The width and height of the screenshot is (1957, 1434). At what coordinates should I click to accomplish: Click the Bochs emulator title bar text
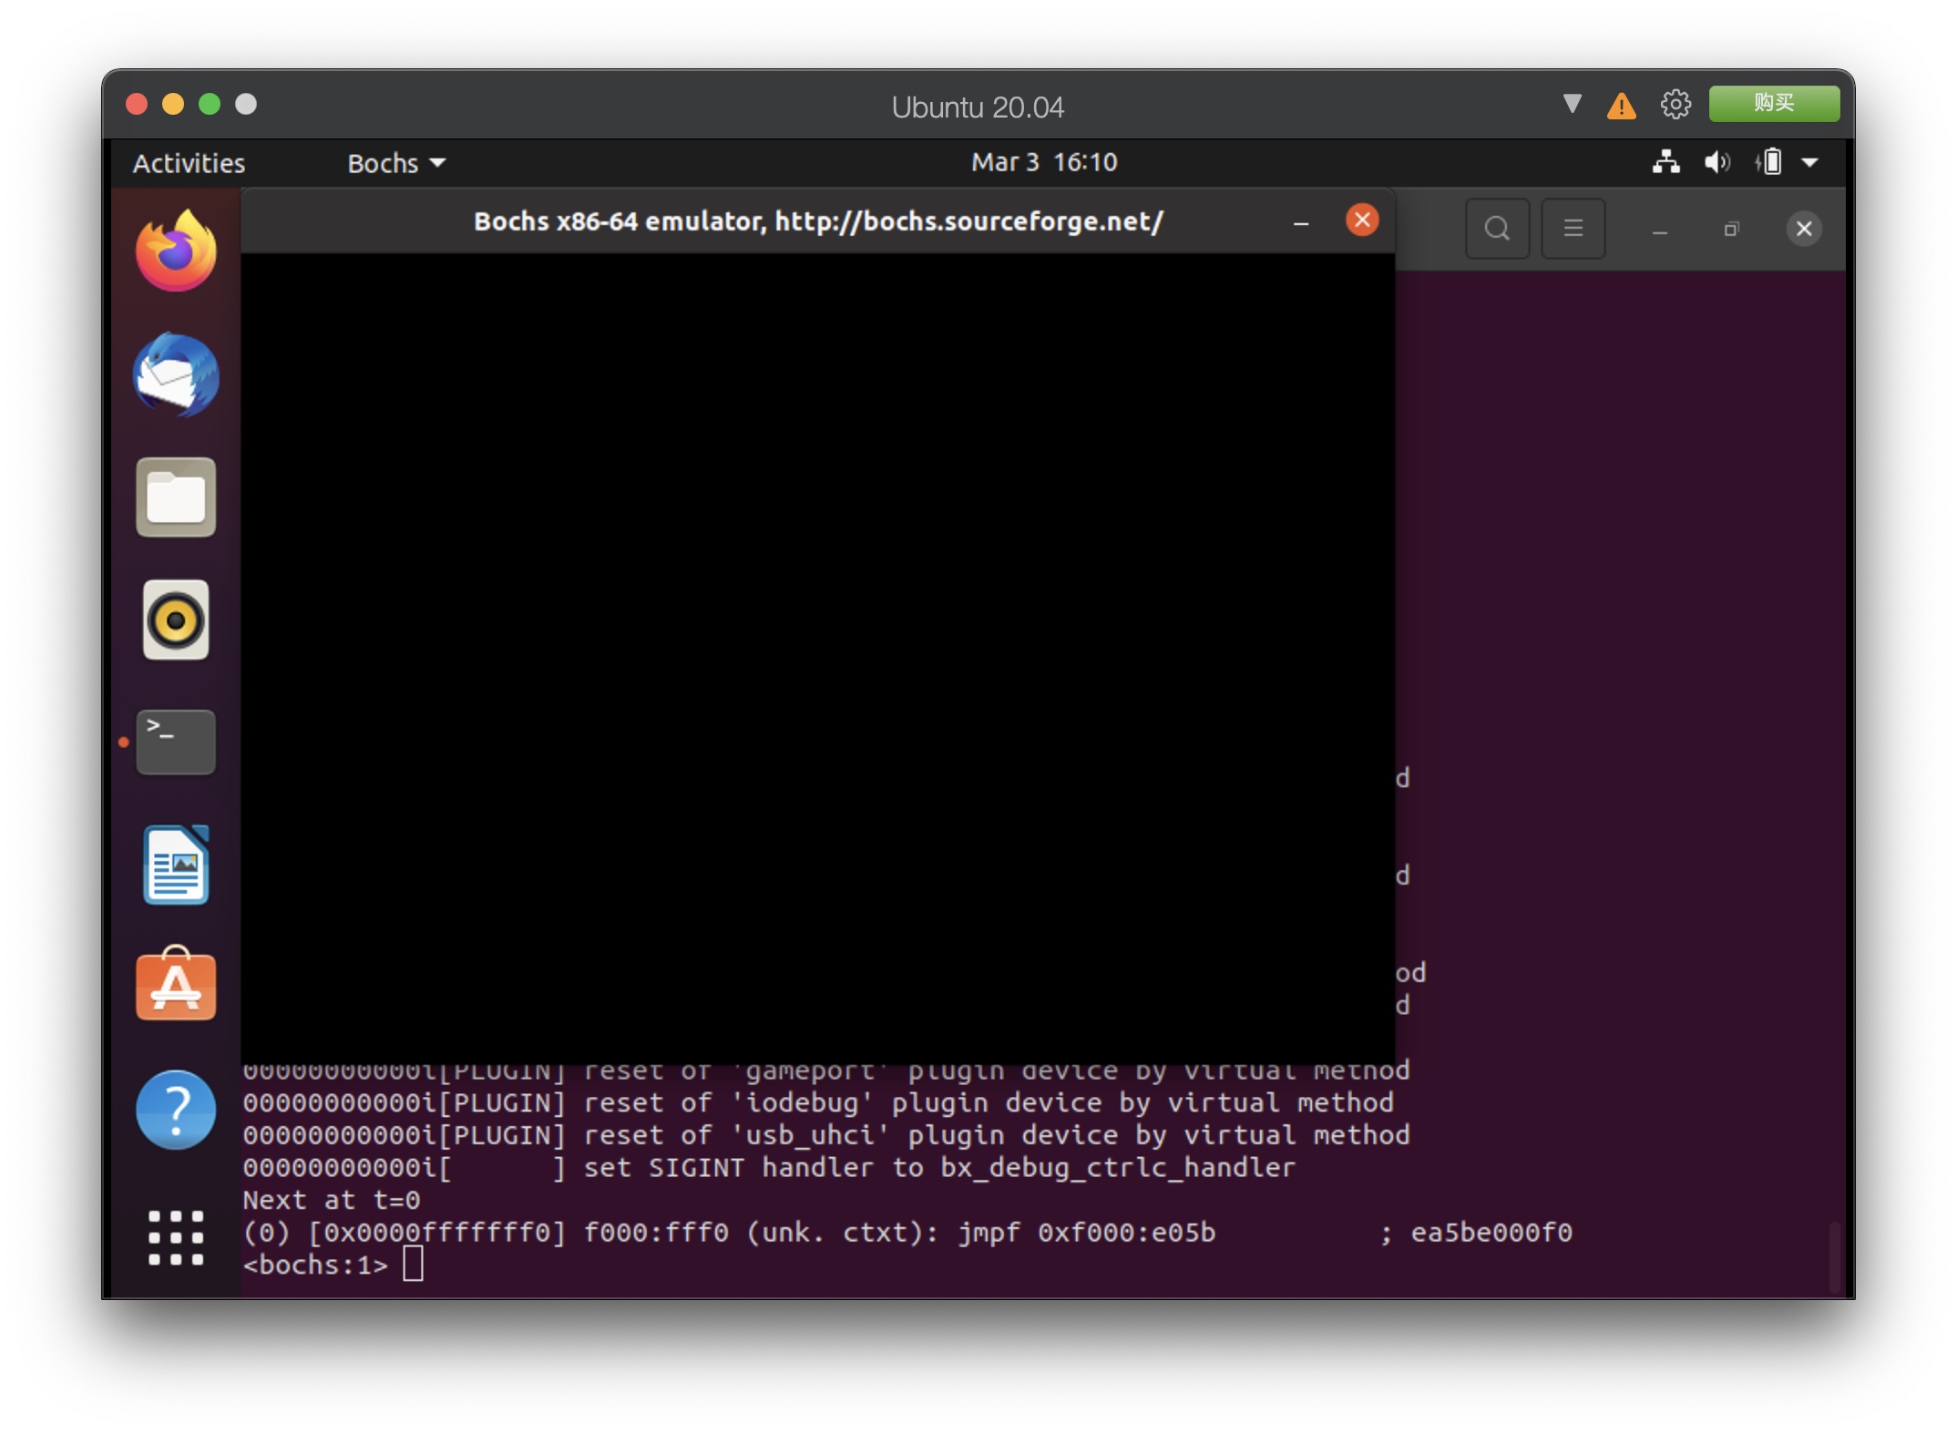click(x=818, y=221)
